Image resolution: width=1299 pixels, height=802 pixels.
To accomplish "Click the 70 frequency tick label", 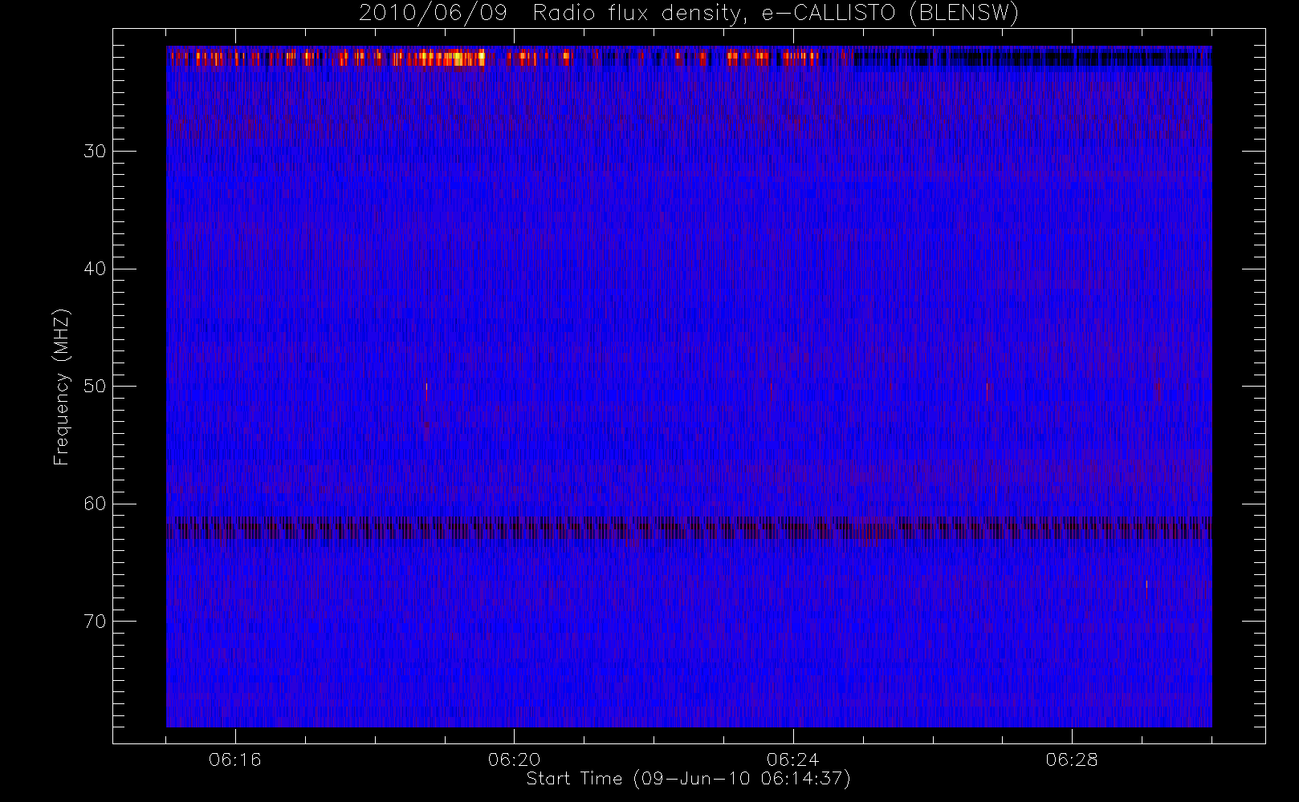I will [95, 622].
